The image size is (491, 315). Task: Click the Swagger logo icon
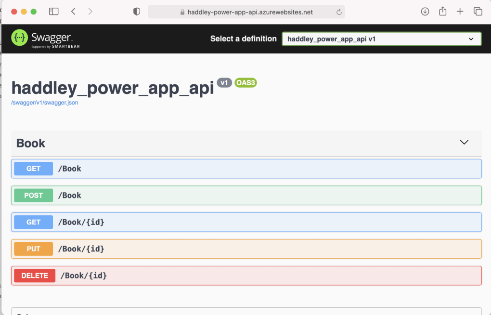(20, 38)
